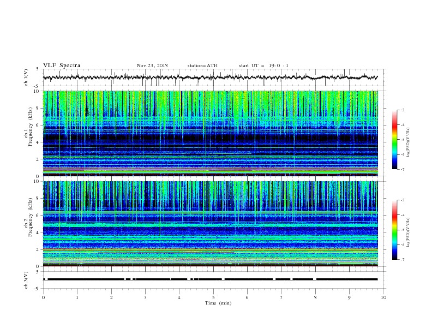Click time axis tick label "7"

coord(281,297)
